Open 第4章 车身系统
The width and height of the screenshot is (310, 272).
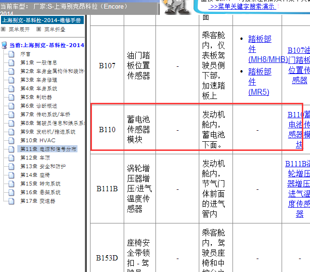pyautogui.click(x=39, y=88)
